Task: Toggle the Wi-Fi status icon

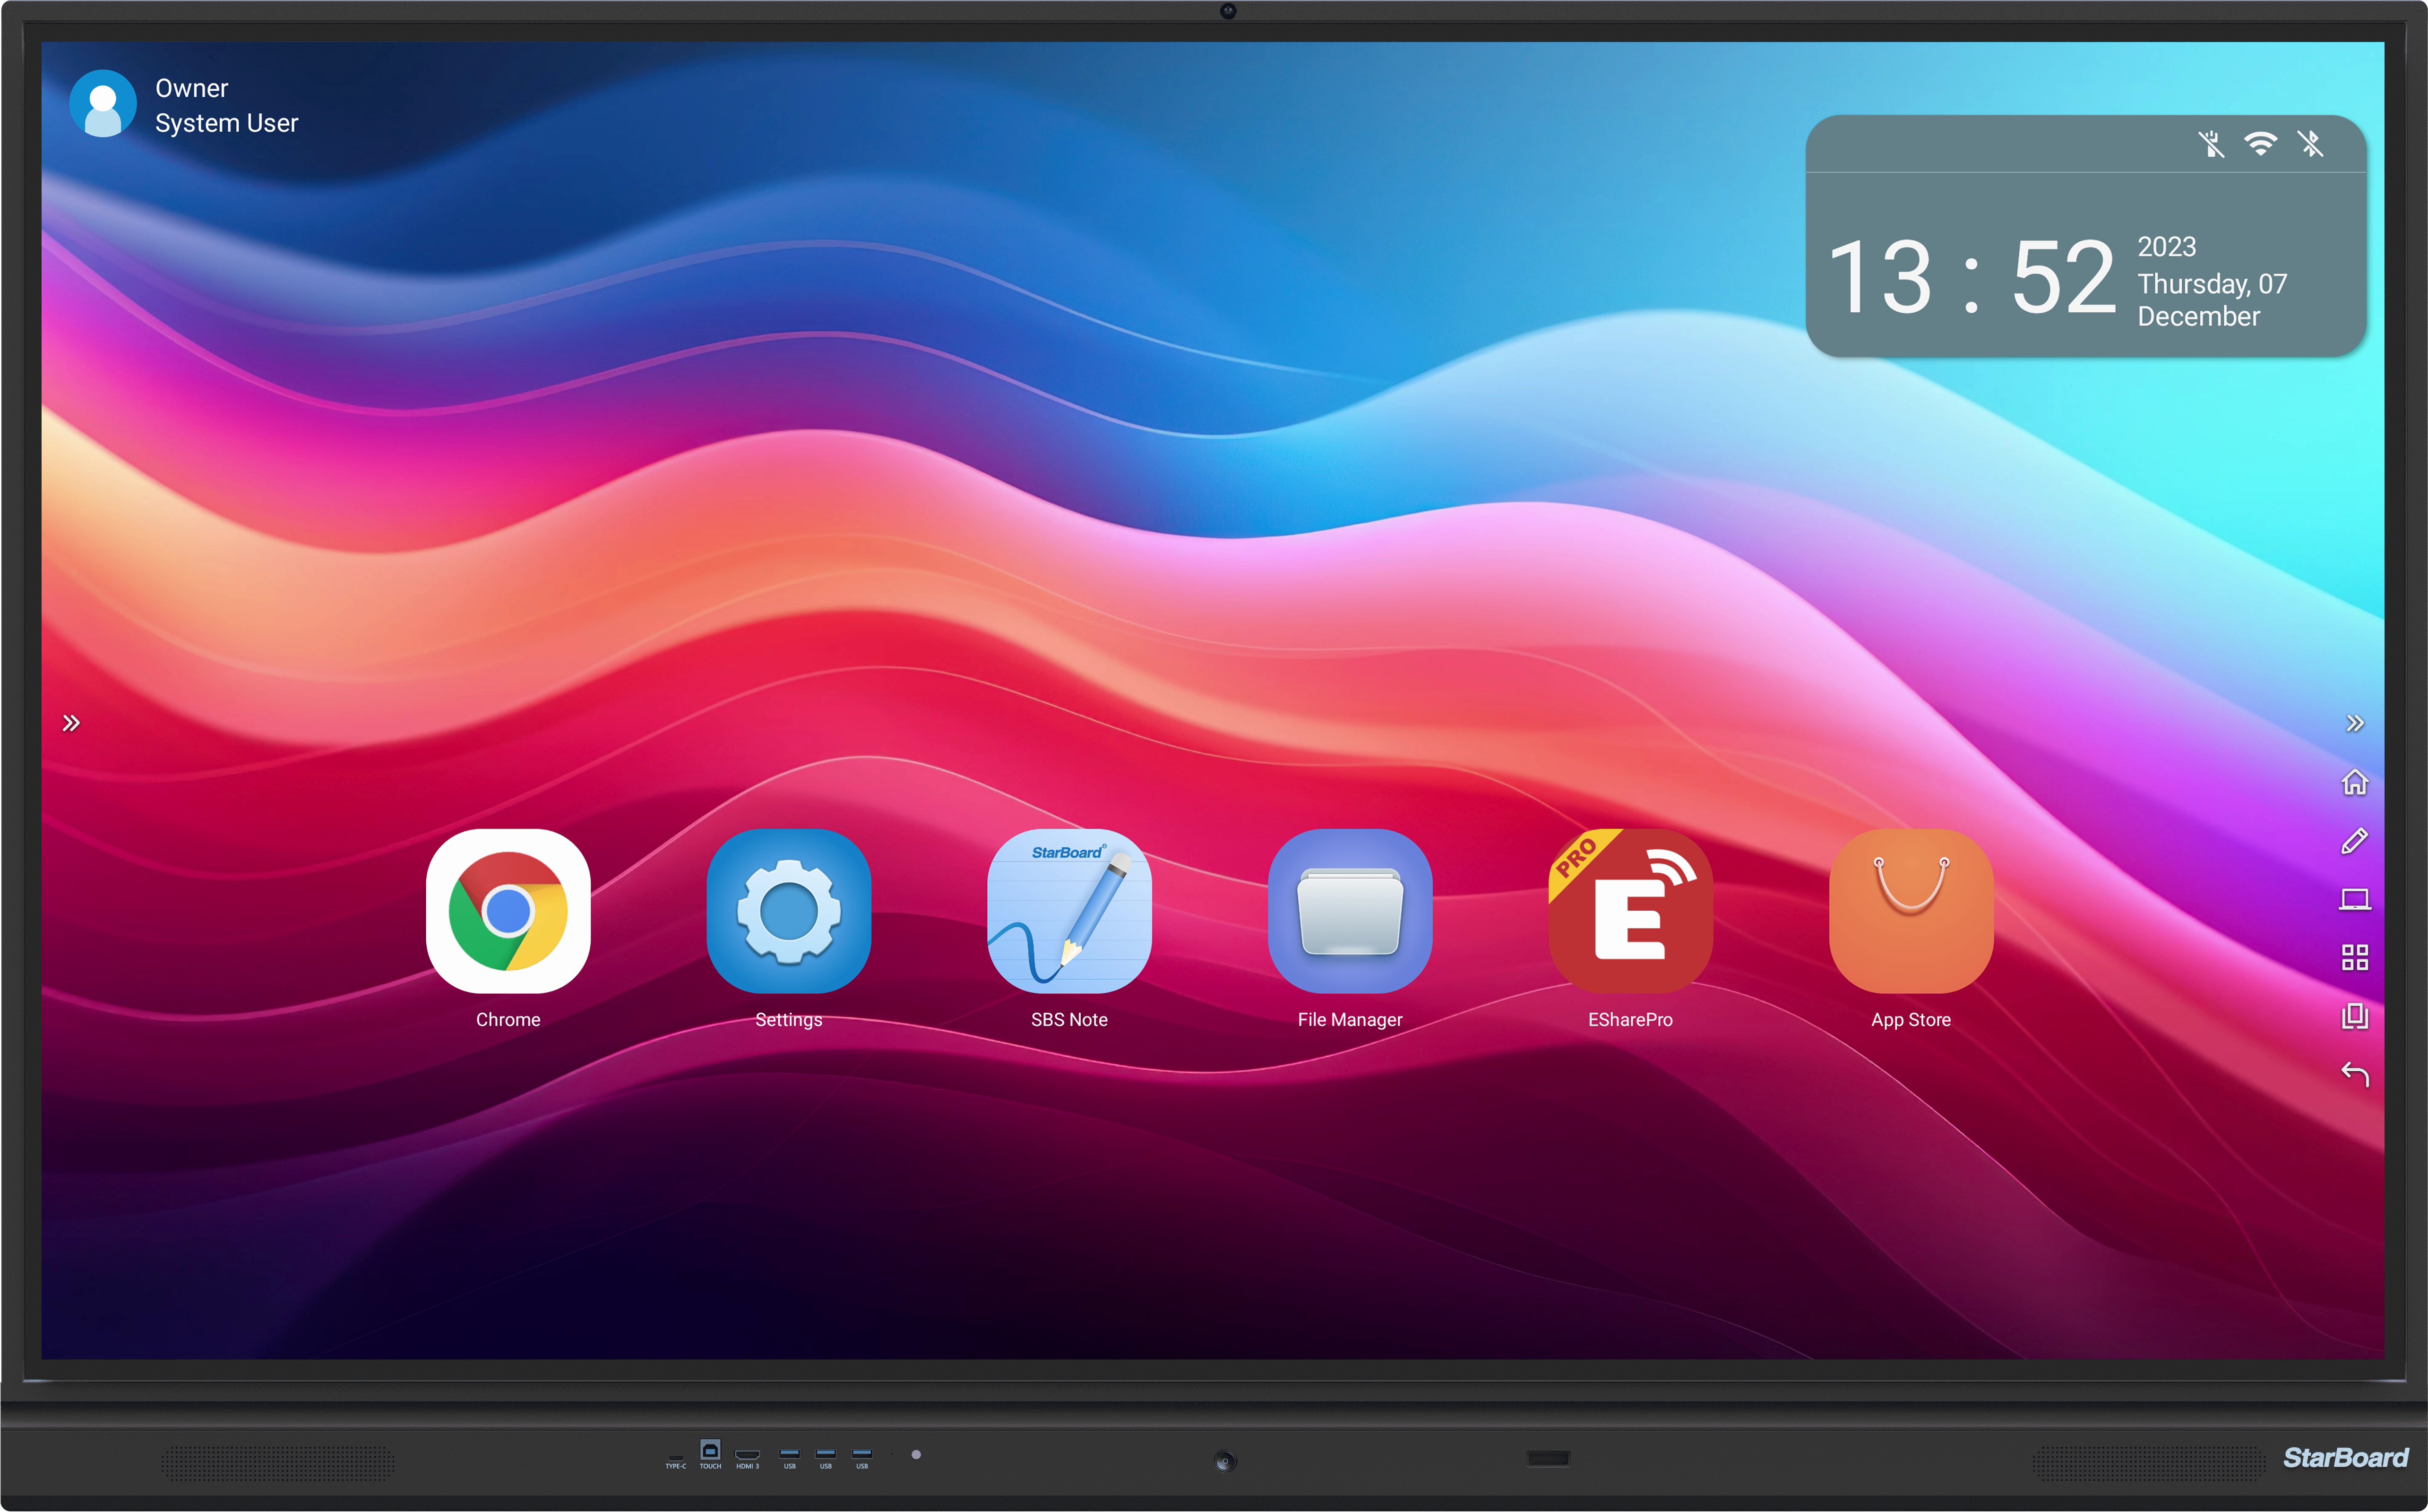Action: (2260, 144)
